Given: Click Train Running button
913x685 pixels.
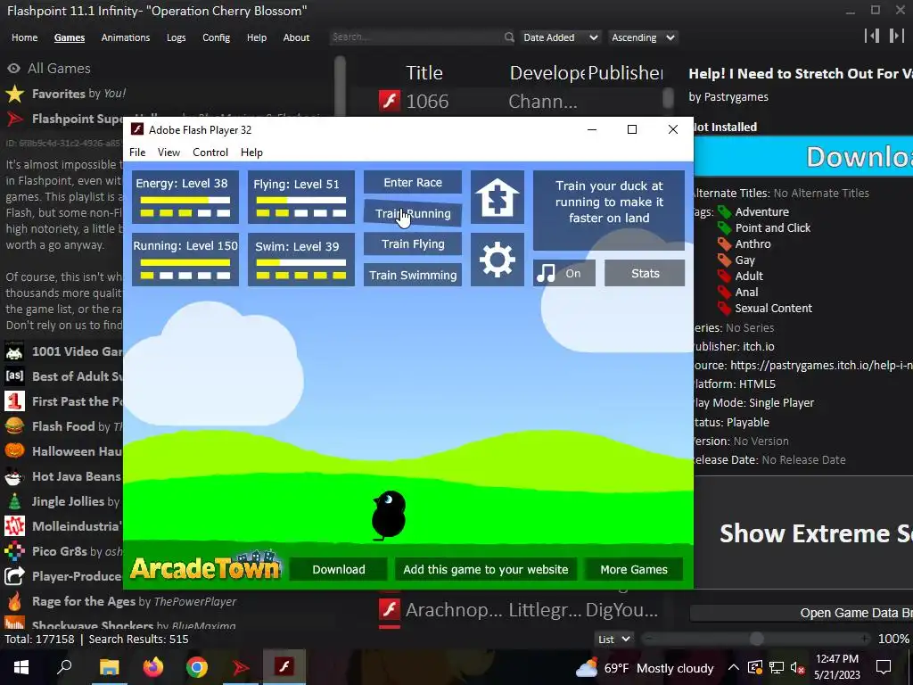Looking at the screenshot, I should (413, 213).
